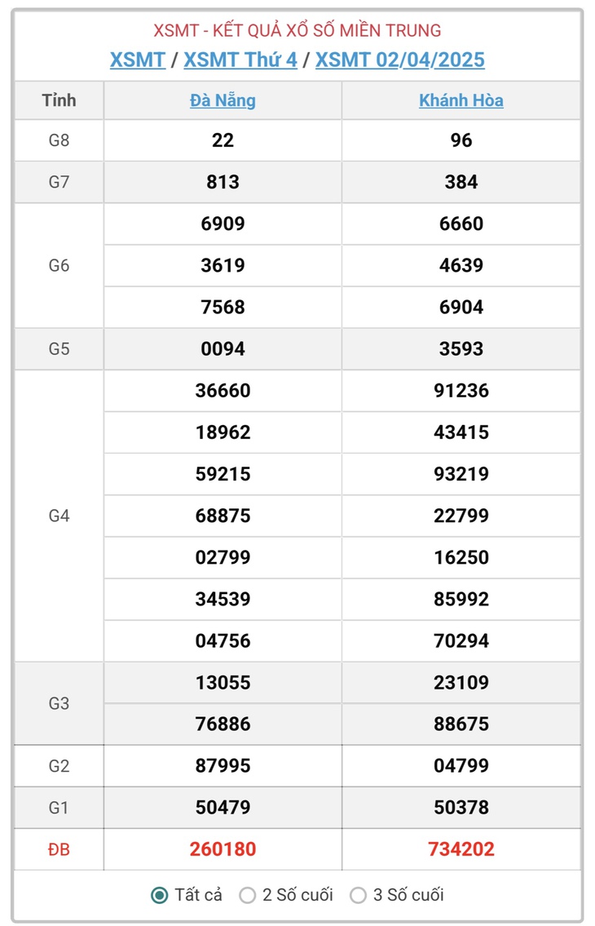Click Khánh Hòa special prize 734202
595x926 pixels.
click(461, 849)
